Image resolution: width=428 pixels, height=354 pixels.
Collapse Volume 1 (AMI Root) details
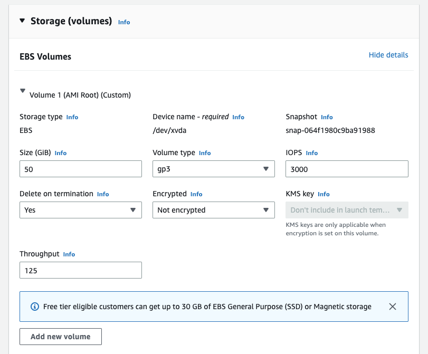coord(23,91)
